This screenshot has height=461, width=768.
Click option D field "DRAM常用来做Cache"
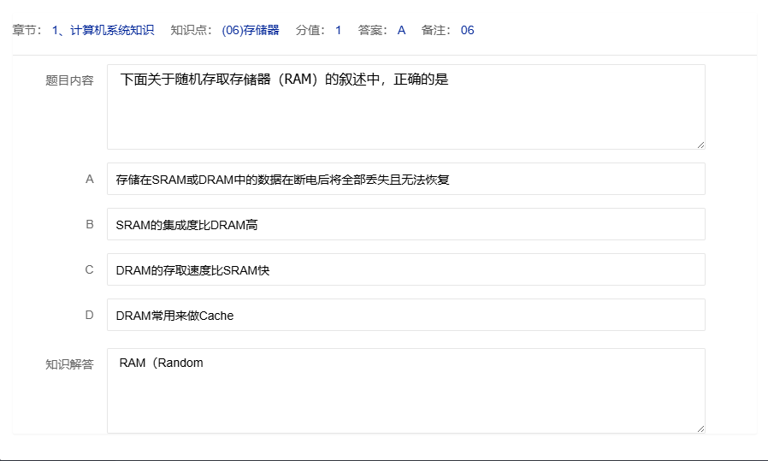click(405, 316)
